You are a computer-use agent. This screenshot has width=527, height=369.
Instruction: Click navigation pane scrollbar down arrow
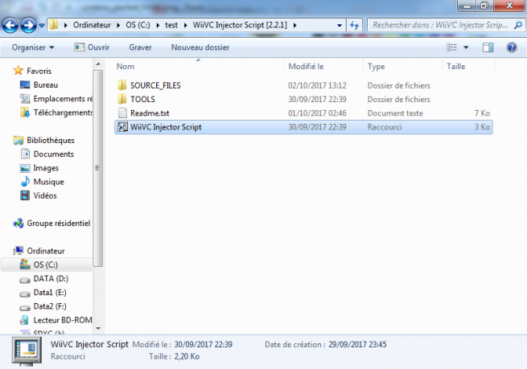click(98, 328)
